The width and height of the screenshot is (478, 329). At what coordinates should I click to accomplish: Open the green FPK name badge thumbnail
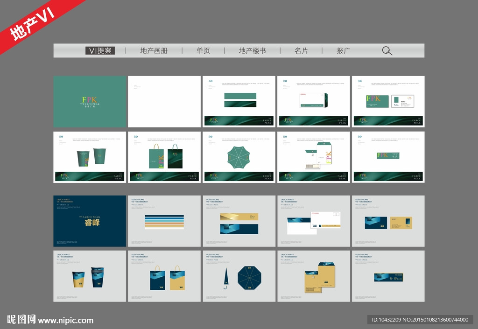388,157
